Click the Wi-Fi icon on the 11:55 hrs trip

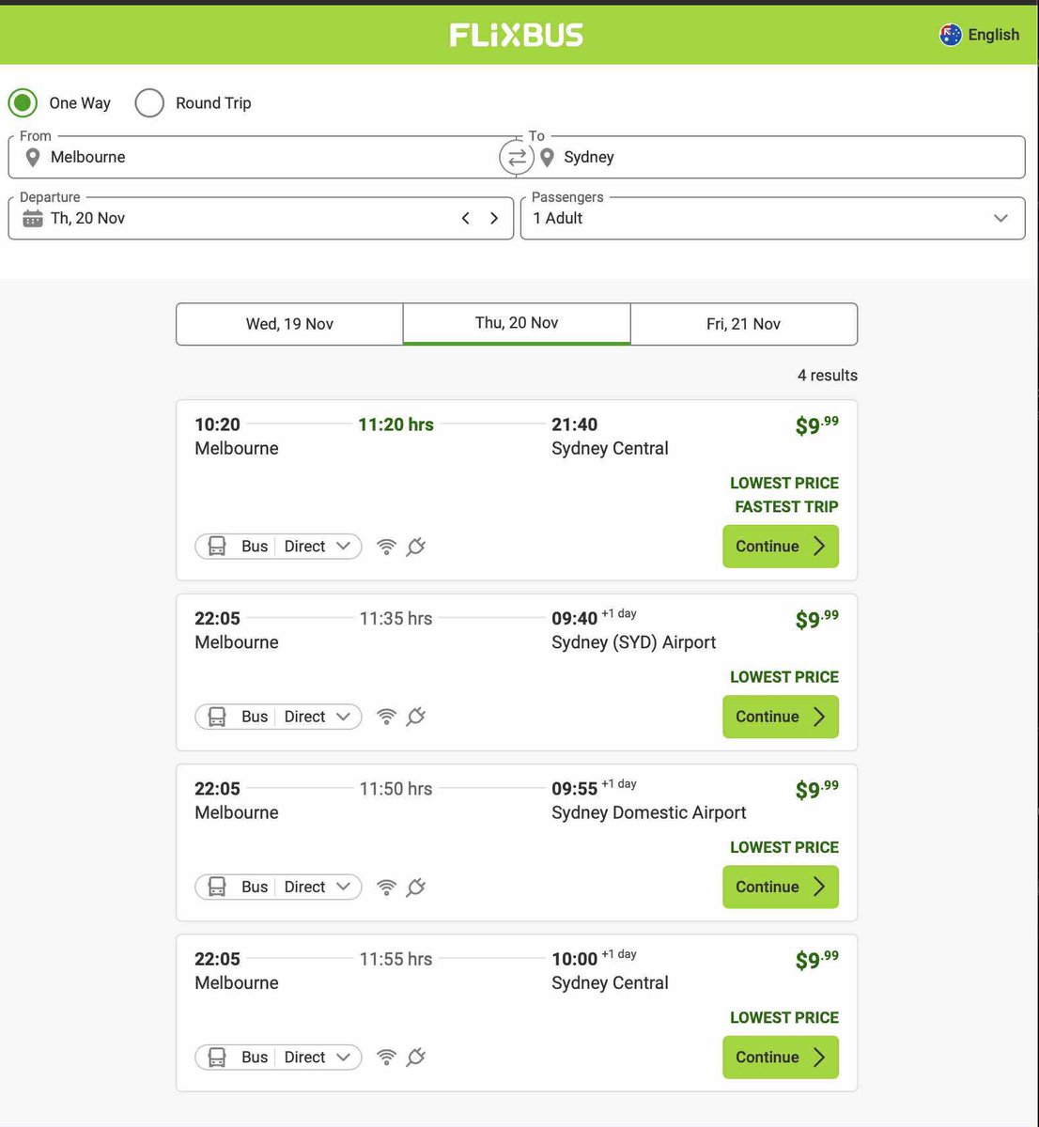[386, 1058]
